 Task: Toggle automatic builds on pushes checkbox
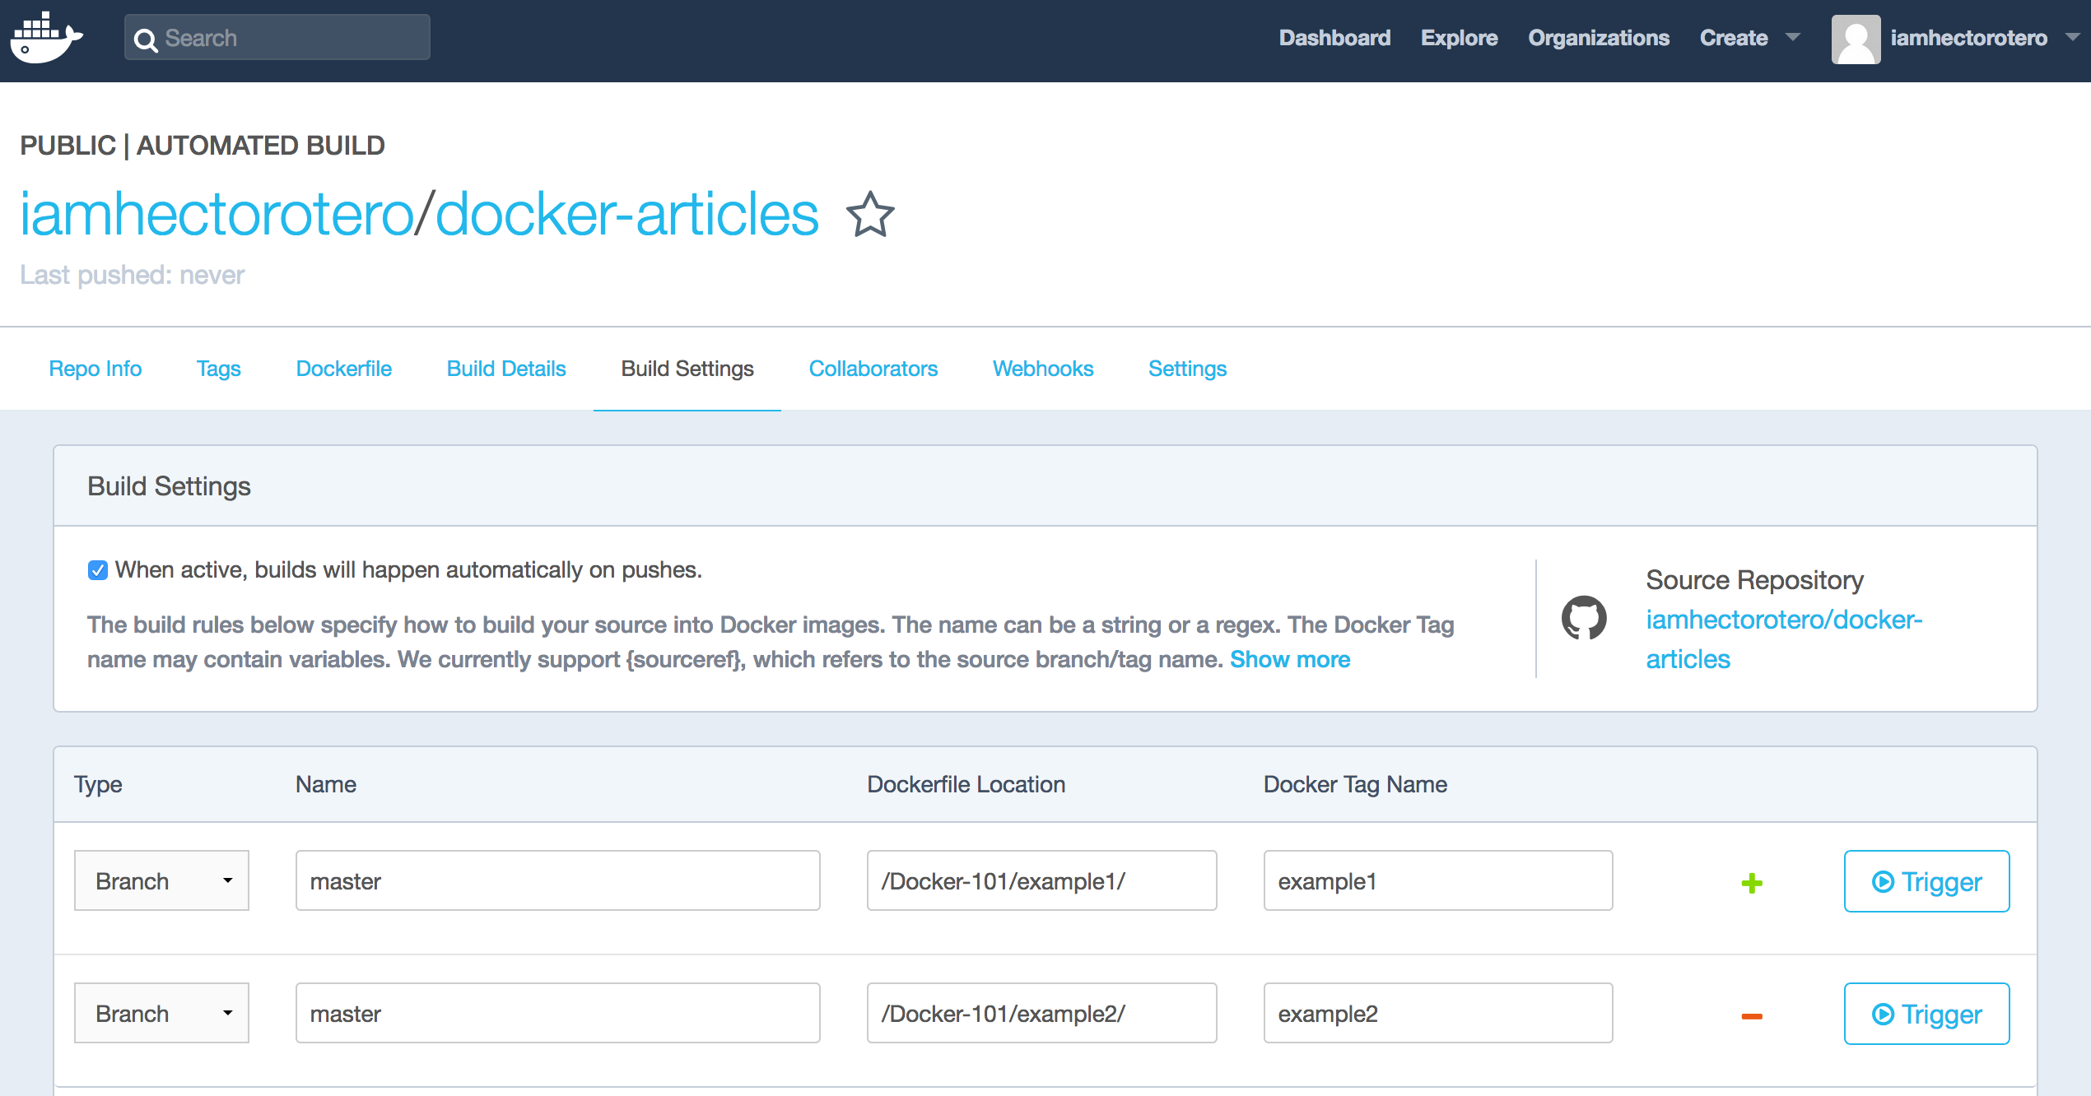click(97, 570)
